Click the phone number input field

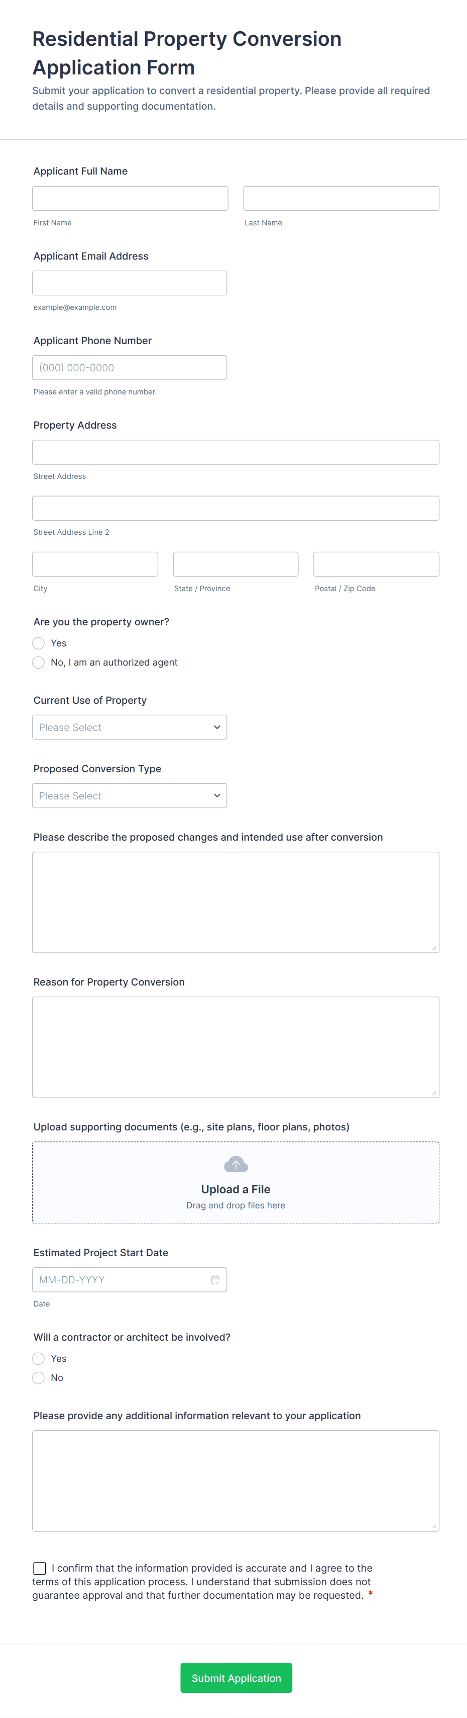pos(129,367)
